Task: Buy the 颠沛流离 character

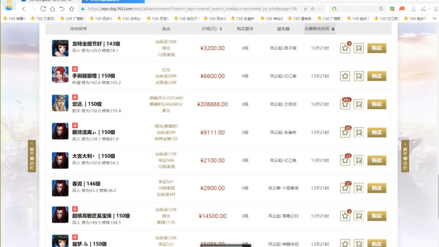Action: pyautogui.click(x=377, y=132)
